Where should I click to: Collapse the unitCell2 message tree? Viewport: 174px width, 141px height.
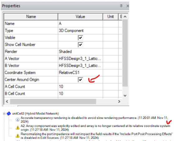pos(4,114)
